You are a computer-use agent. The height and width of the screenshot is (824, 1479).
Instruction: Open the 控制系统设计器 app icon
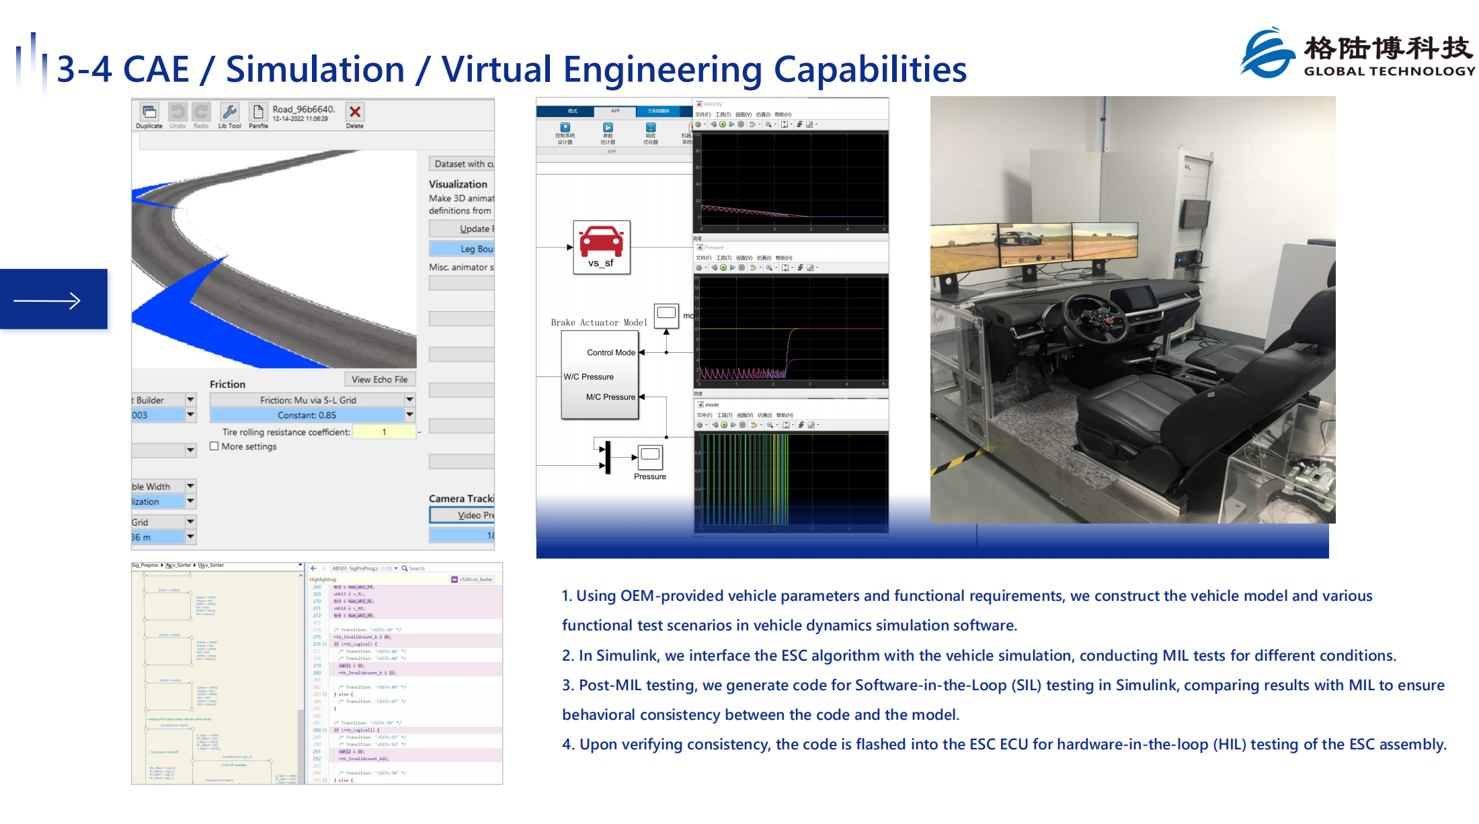pyautogui.click(x=565, y=132)
